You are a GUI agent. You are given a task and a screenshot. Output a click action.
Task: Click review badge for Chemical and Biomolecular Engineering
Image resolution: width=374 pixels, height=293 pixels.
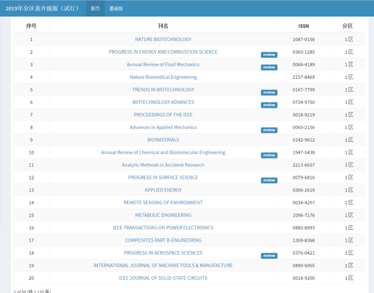269,155
